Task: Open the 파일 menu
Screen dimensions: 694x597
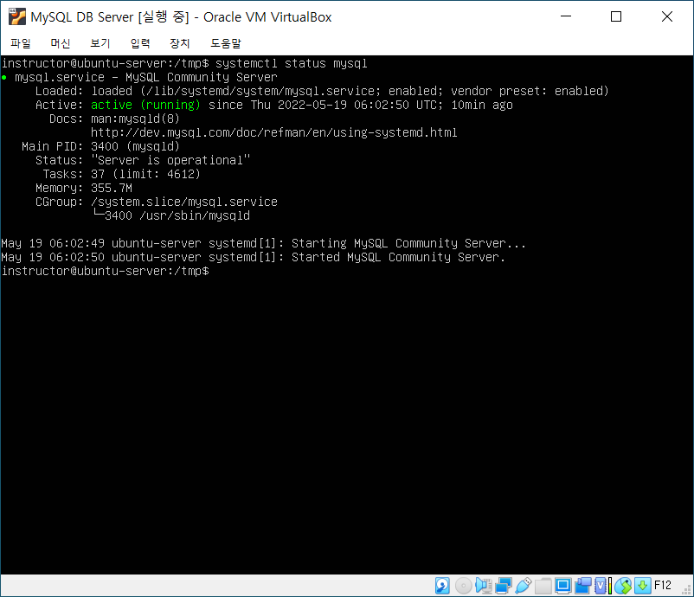Action: [21, 43]
